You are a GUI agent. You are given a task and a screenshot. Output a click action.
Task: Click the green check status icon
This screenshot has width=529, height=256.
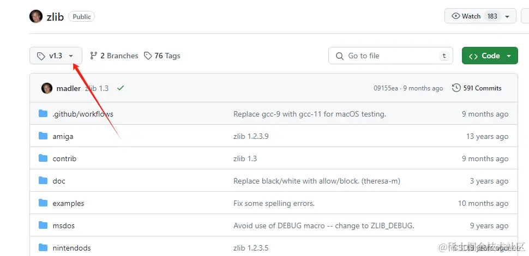click(121, 88)
